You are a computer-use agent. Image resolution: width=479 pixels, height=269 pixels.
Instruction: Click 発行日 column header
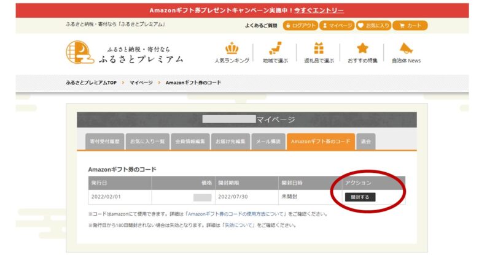coord(120,183)
